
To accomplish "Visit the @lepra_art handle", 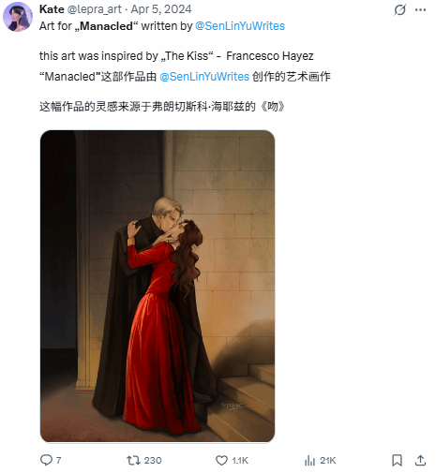I will (x=94, y=9).
